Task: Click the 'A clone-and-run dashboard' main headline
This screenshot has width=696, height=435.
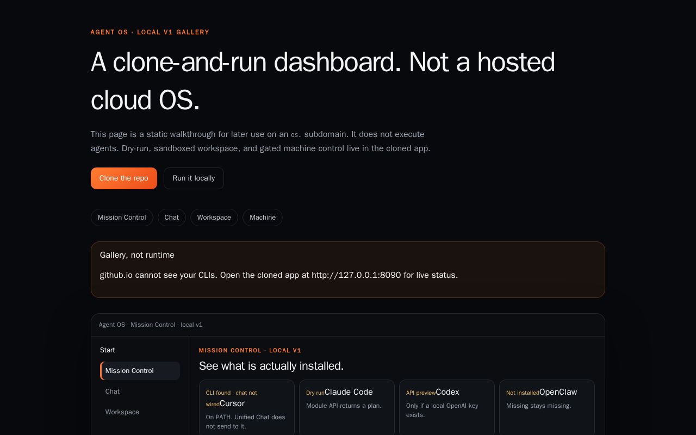Action: point(323,81)
